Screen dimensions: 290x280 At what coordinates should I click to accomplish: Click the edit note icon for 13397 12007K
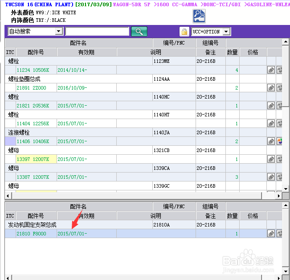(271, 159)
